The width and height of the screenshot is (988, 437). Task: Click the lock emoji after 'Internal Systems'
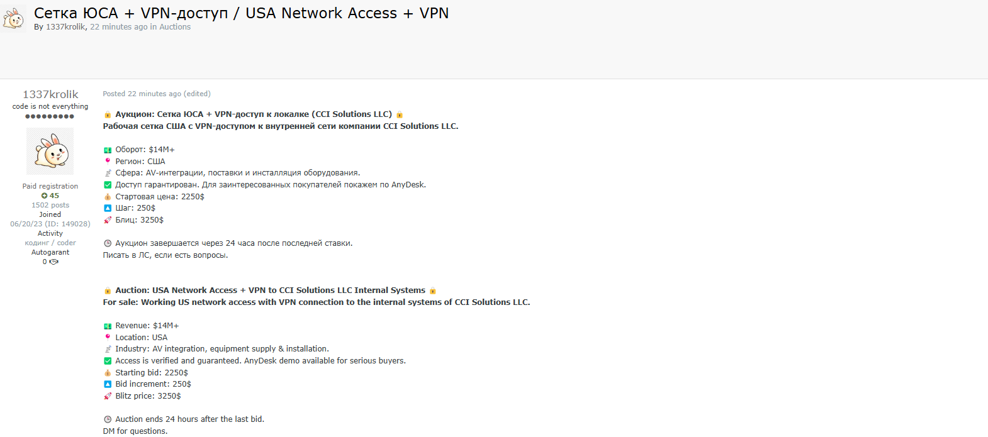pos(432,290)
